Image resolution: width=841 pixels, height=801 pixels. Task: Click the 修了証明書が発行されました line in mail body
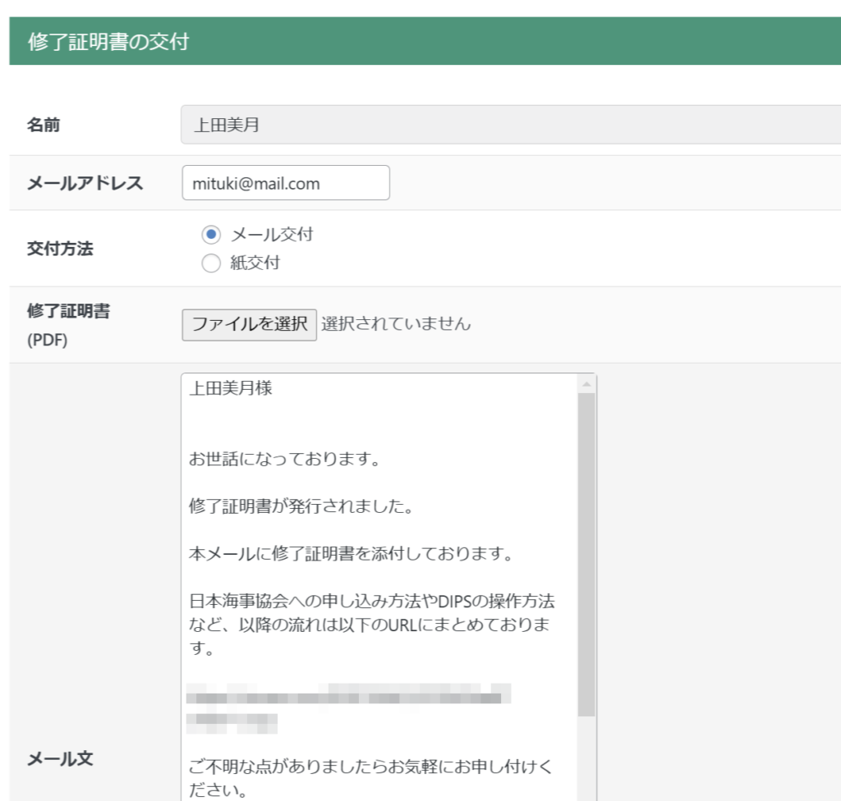[x=301, y=506]
